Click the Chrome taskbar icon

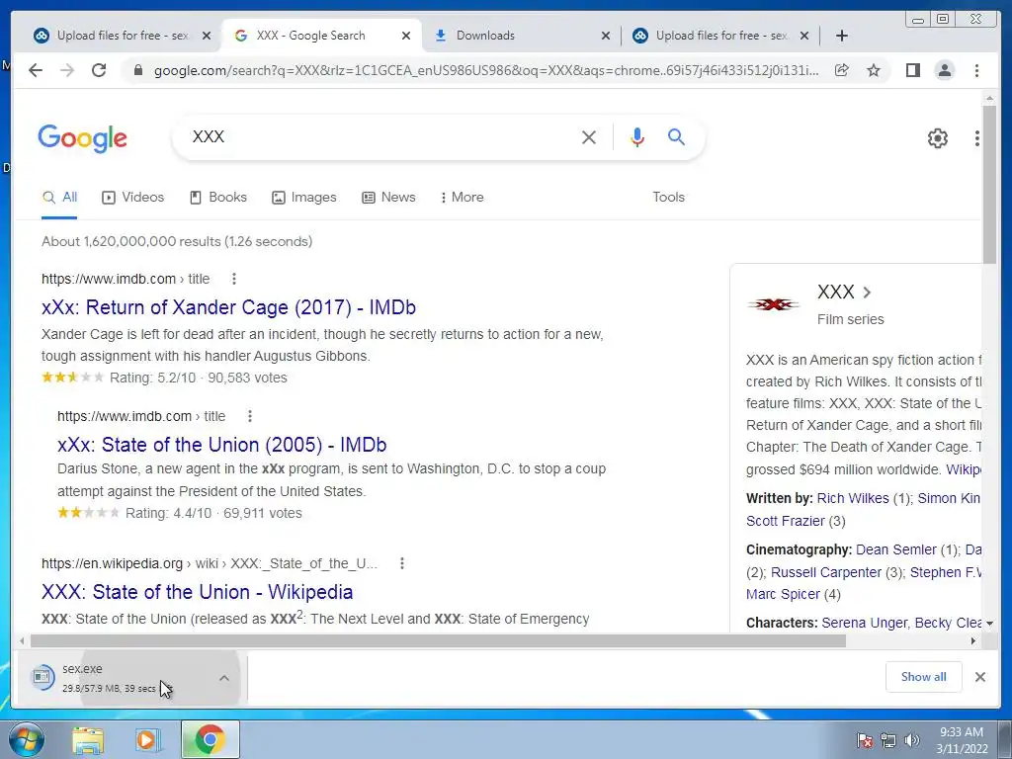coord(210,739)
